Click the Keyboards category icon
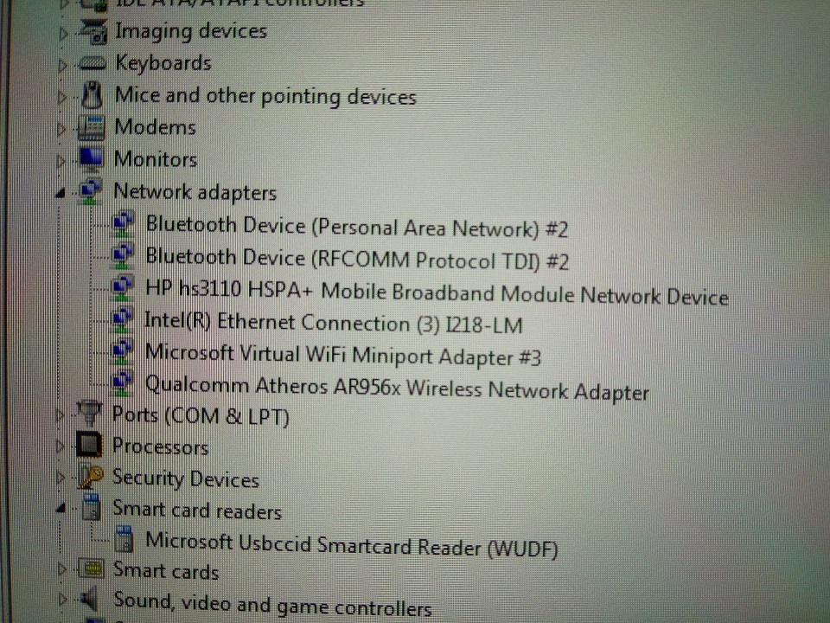The width and height of the screenshot is (830, 623). [x=93, y=63]
